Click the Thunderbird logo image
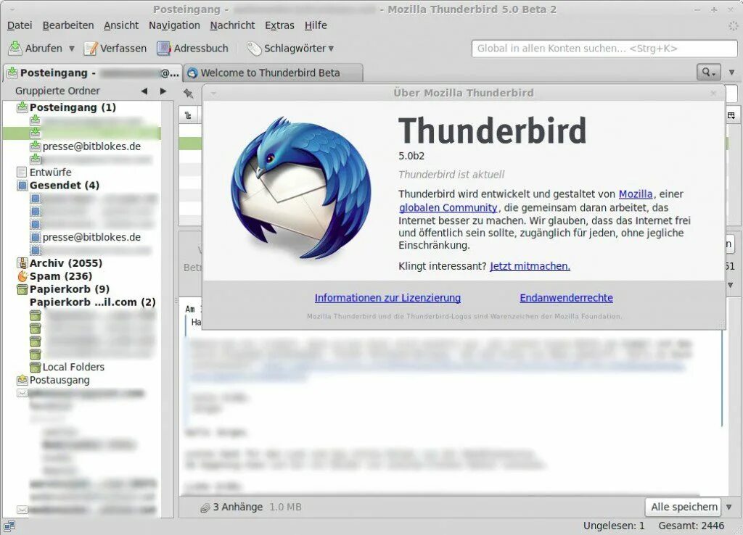 click(x=301, y=188)
